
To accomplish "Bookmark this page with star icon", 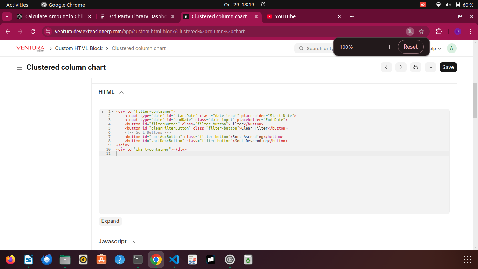I will (421, 32).
